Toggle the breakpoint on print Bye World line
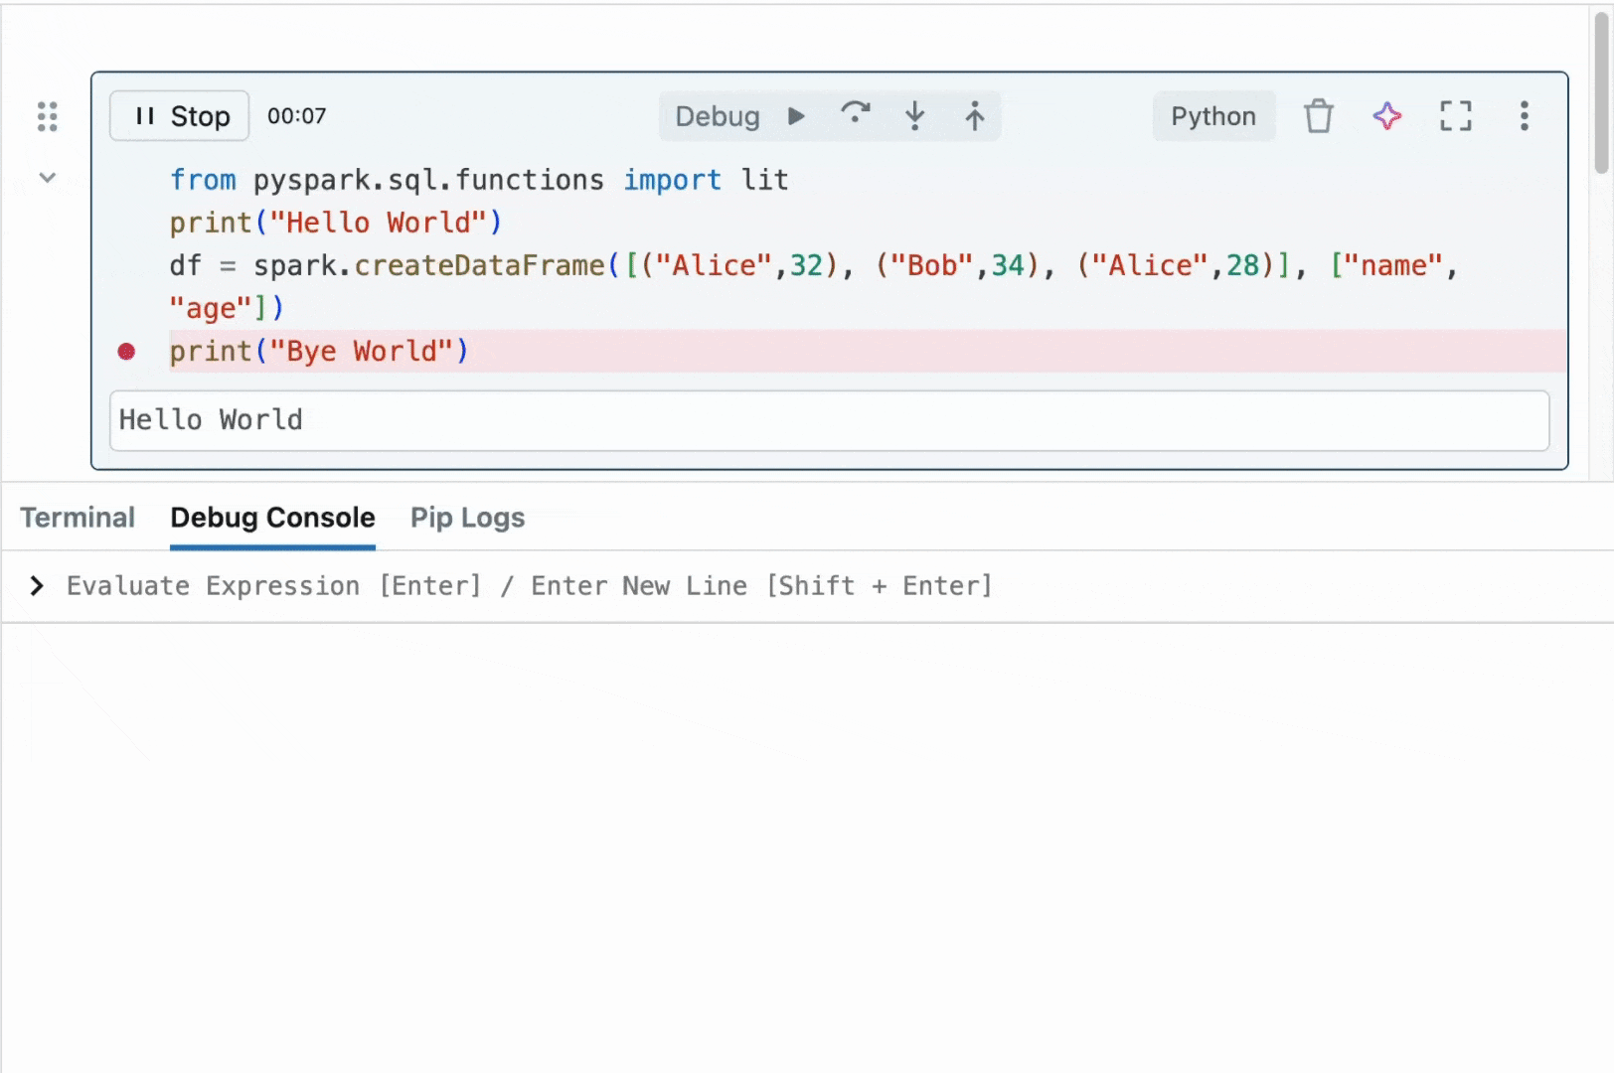1614x1073 pixels. (126, 352)
